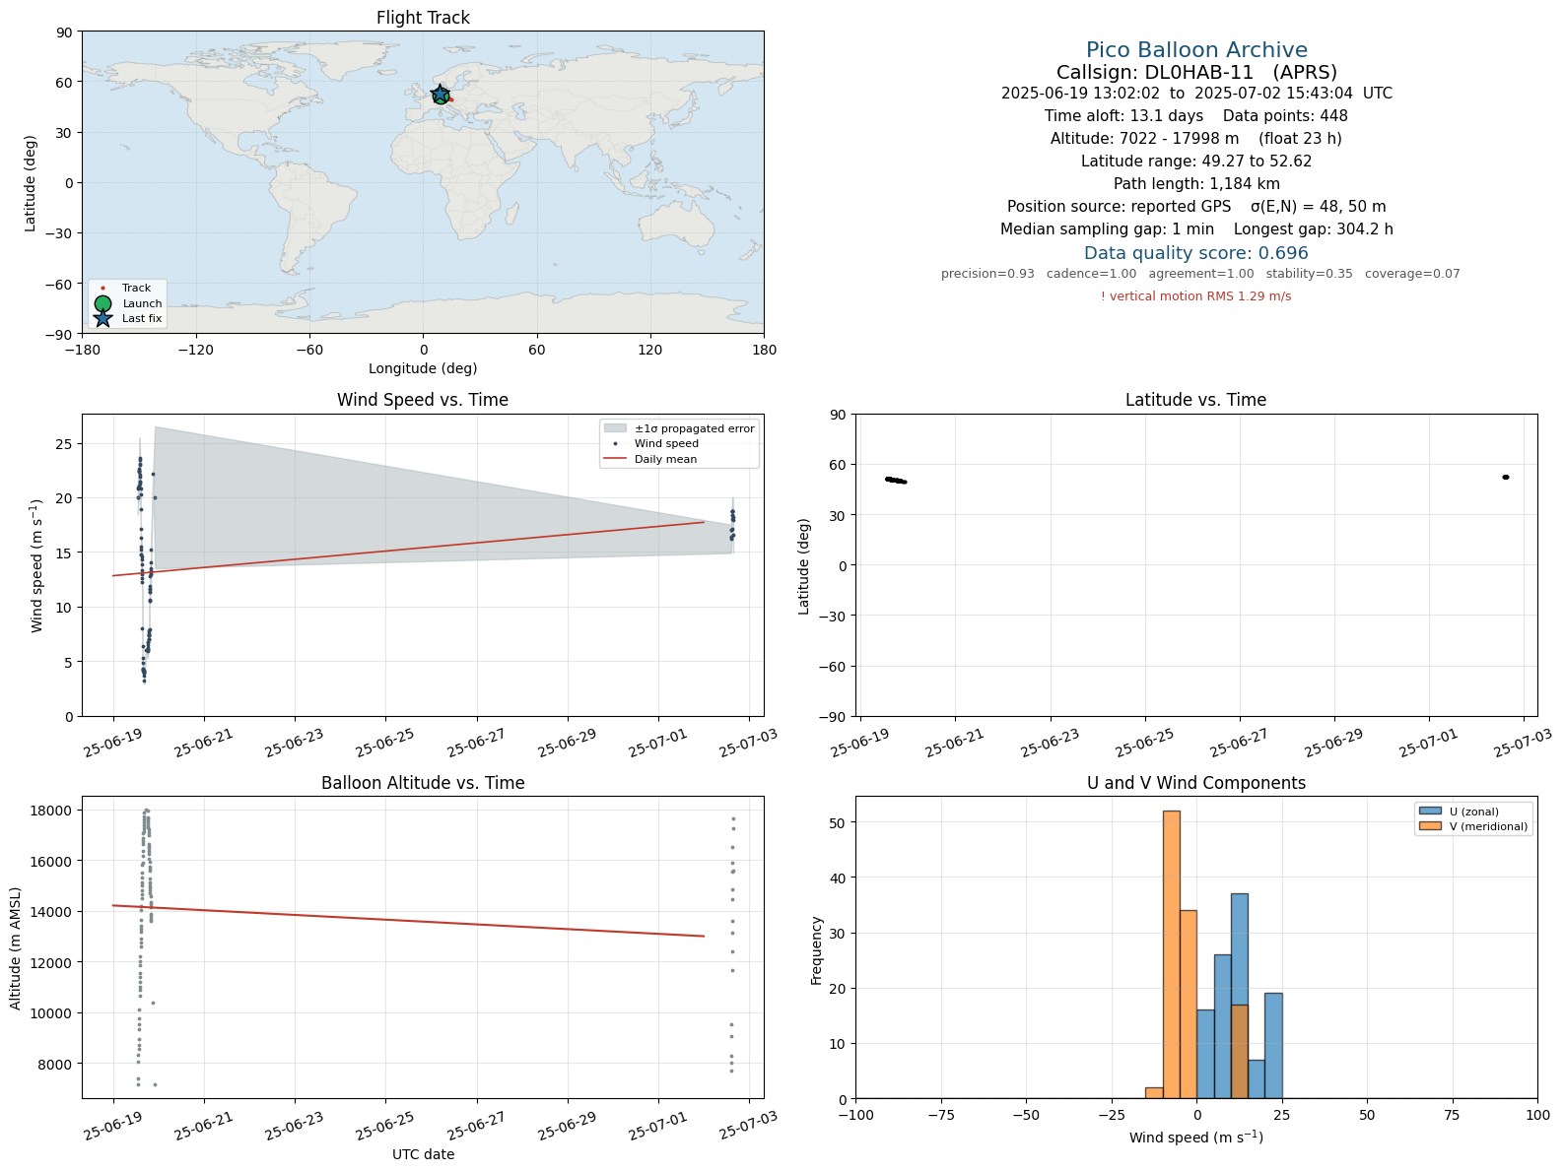Select the orange V (meridional) legend swatch
The image size is (1564, 1171).
[1430, 826]
